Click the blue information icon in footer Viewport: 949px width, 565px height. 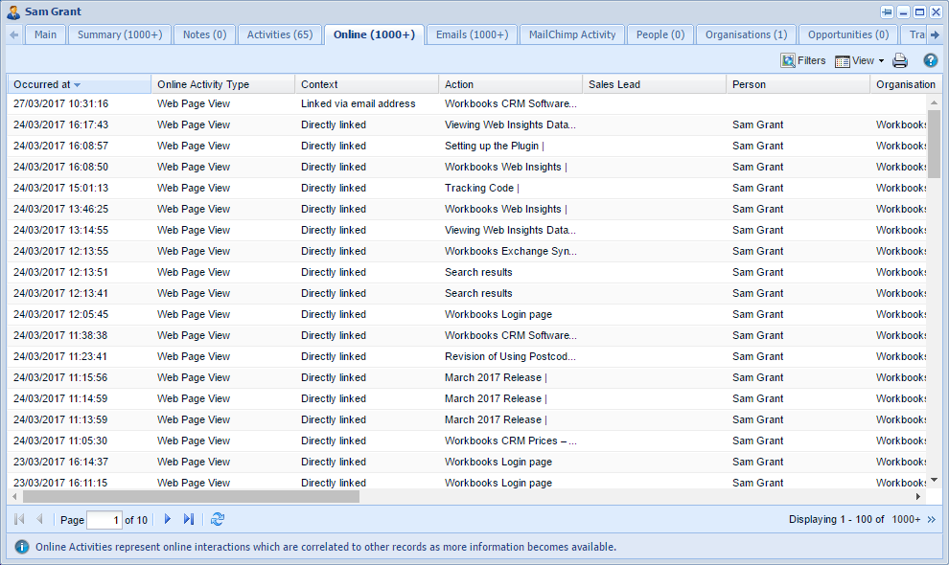(22, 547)
